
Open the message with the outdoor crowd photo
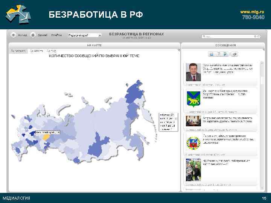click(x=193, y=170)
